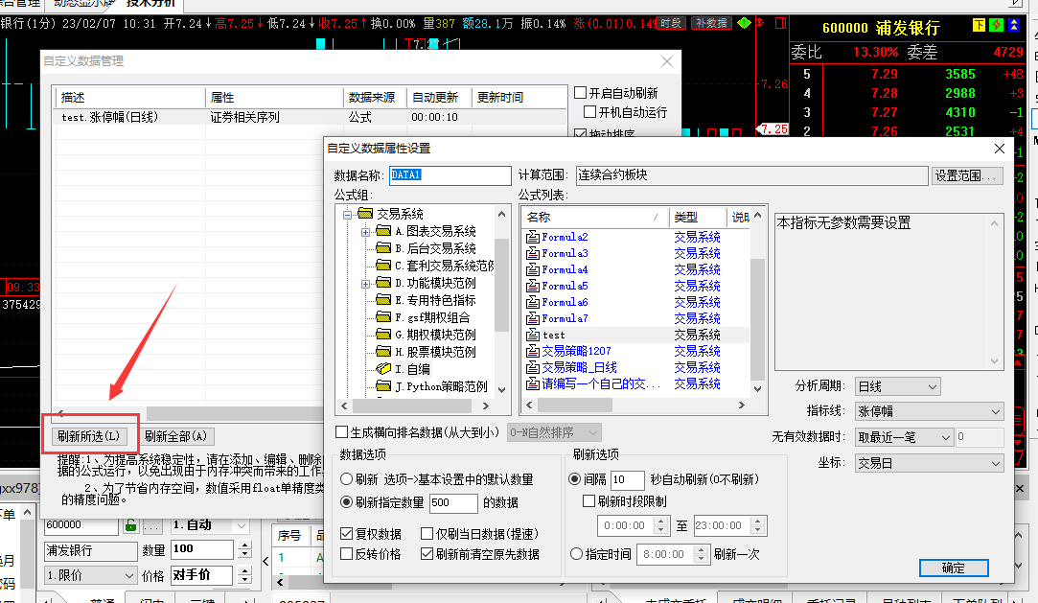Click the yellow 下 icon beside 浦发银行
Viewport: 1038px width, 603px height.
pyautogui.click(x=979, y=26)
